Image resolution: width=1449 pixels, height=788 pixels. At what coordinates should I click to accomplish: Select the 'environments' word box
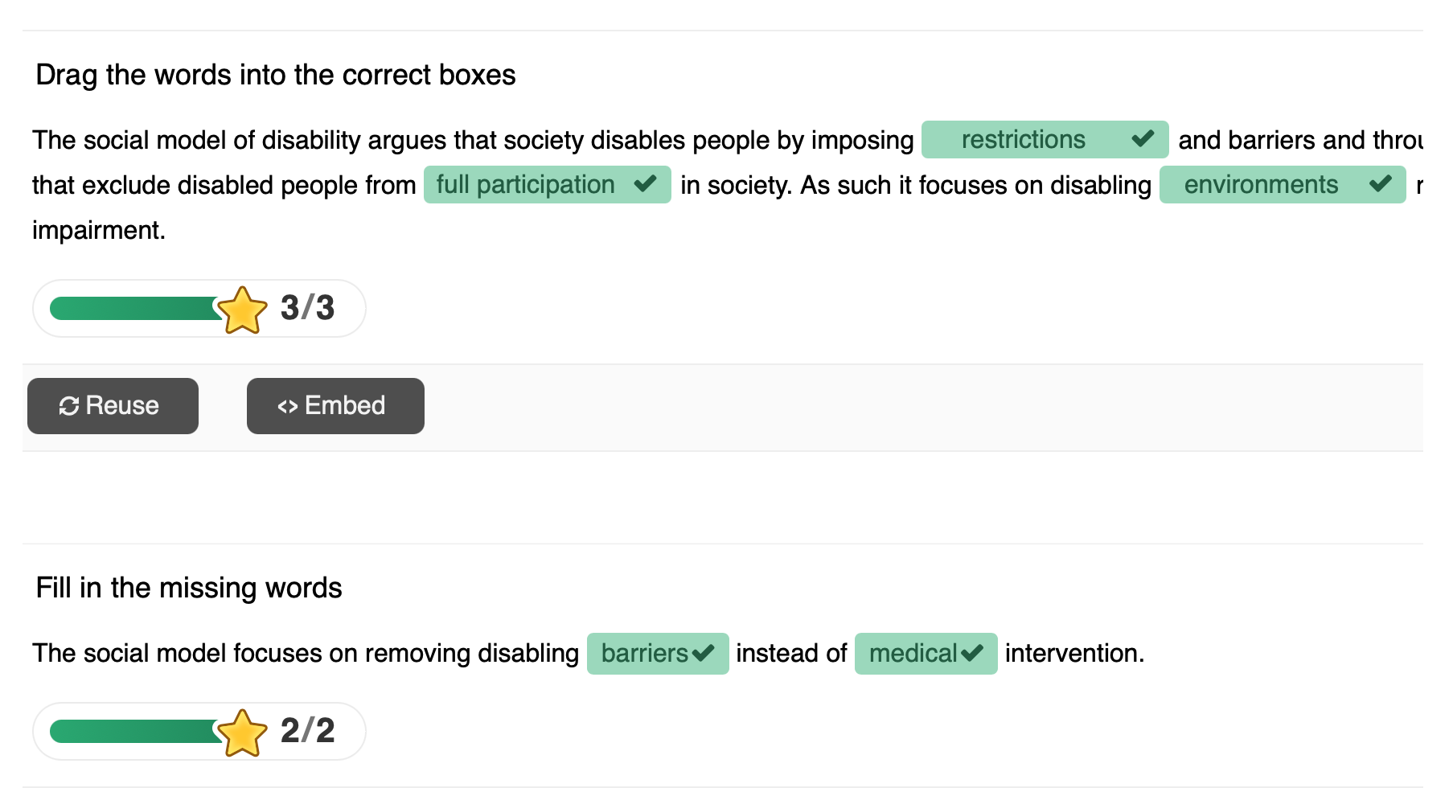[1260, 184]
